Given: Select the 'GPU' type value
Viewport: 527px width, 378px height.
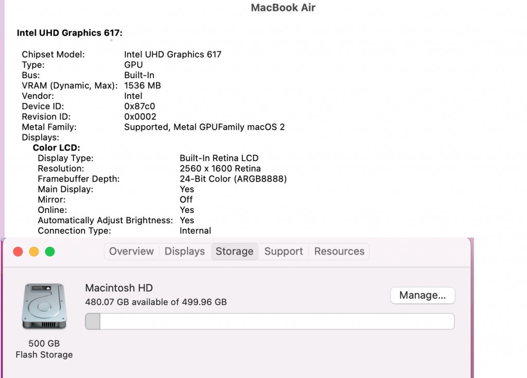Looking at the screenshot, I should tap(133, 65).
